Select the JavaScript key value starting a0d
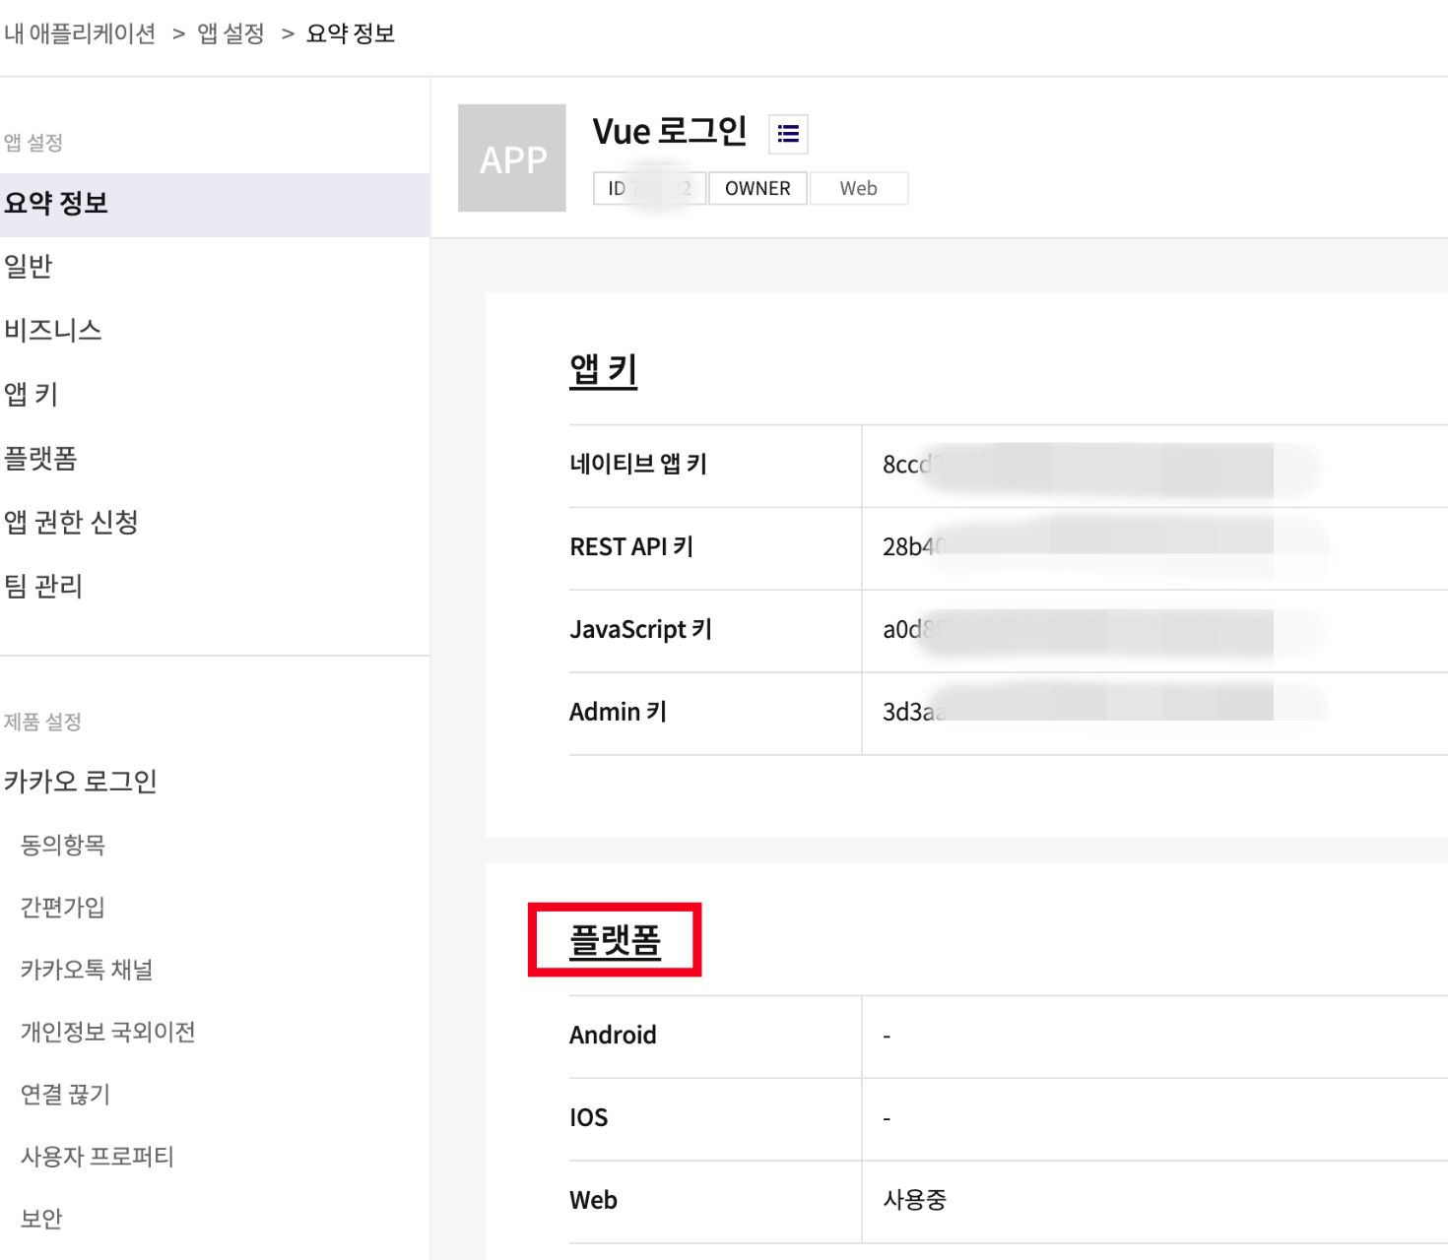This screenshot has height=1260, width=1448. point(1101,630)
